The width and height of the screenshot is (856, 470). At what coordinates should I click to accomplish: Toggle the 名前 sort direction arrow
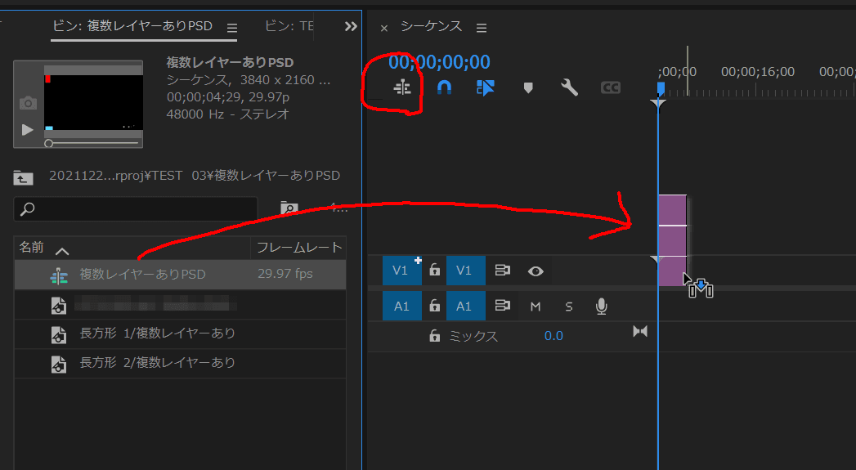click(62, 251)
